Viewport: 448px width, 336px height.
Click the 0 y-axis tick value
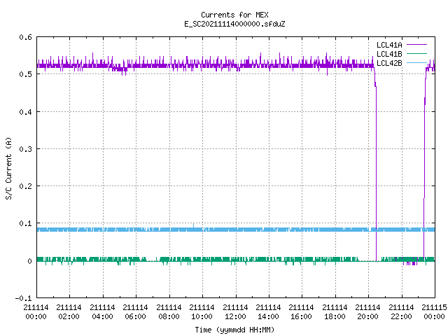click(x=29, y=261)
